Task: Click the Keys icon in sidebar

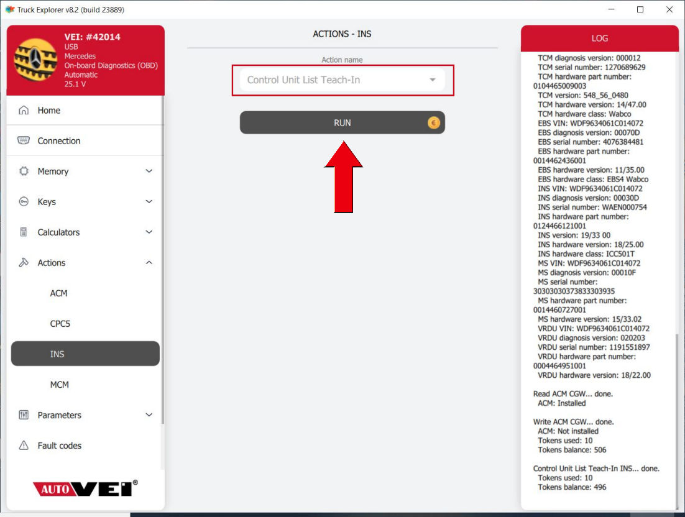Action: pos(24,202)
